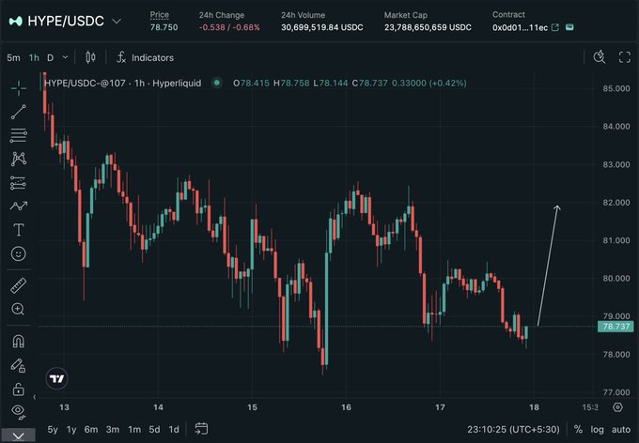Click the Price value 78.750
This screenshot has height=443, width=639.
coord(164,27)
